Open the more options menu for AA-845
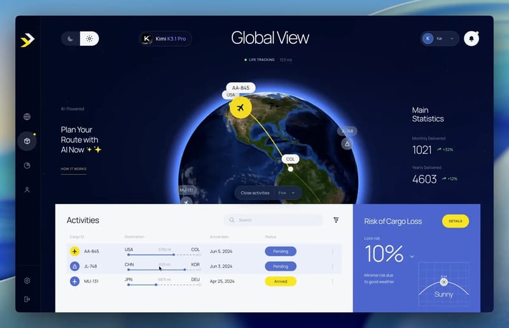 332,251
